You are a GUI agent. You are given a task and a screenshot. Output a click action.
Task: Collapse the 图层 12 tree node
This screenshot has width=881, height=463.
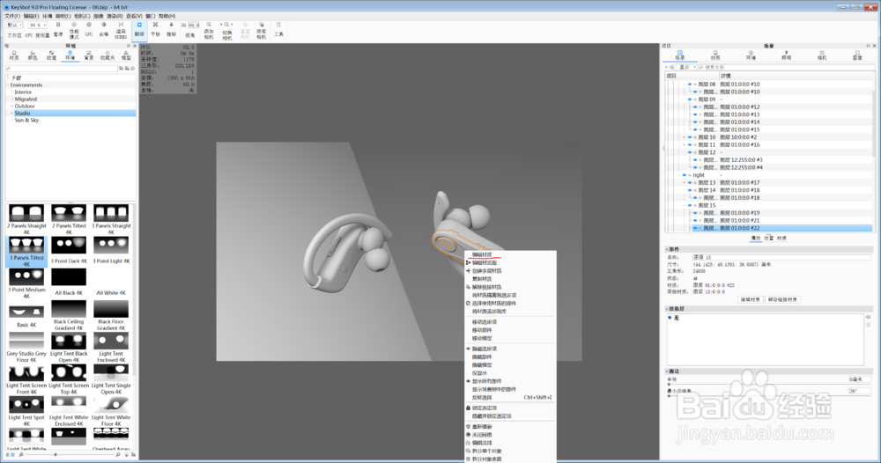[x=684, y=152]
